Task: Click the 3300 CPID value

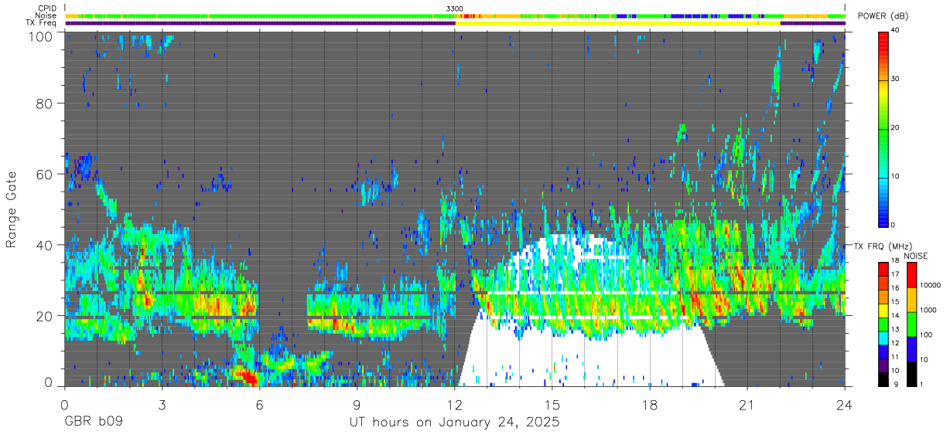Action: click(x=455, y=8)
